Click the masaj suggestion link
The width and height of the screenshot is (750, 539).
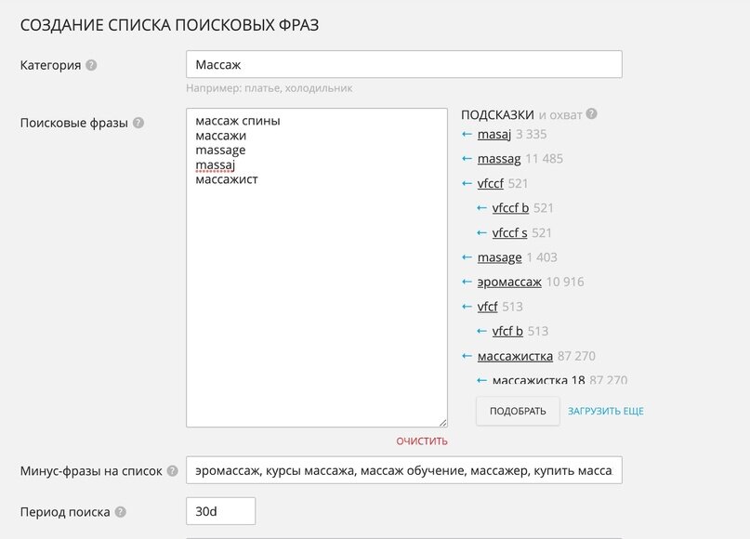(494, 135)
